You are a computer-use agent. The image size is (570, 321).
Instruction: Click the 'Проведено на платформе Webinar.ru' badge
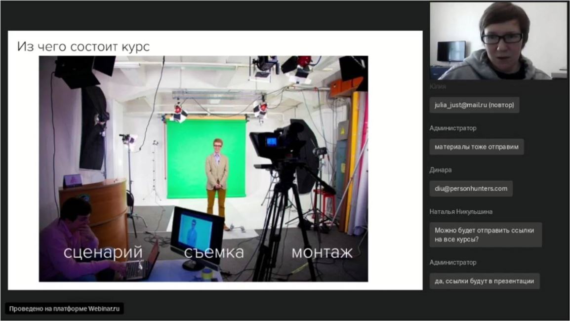pos(64,309)
